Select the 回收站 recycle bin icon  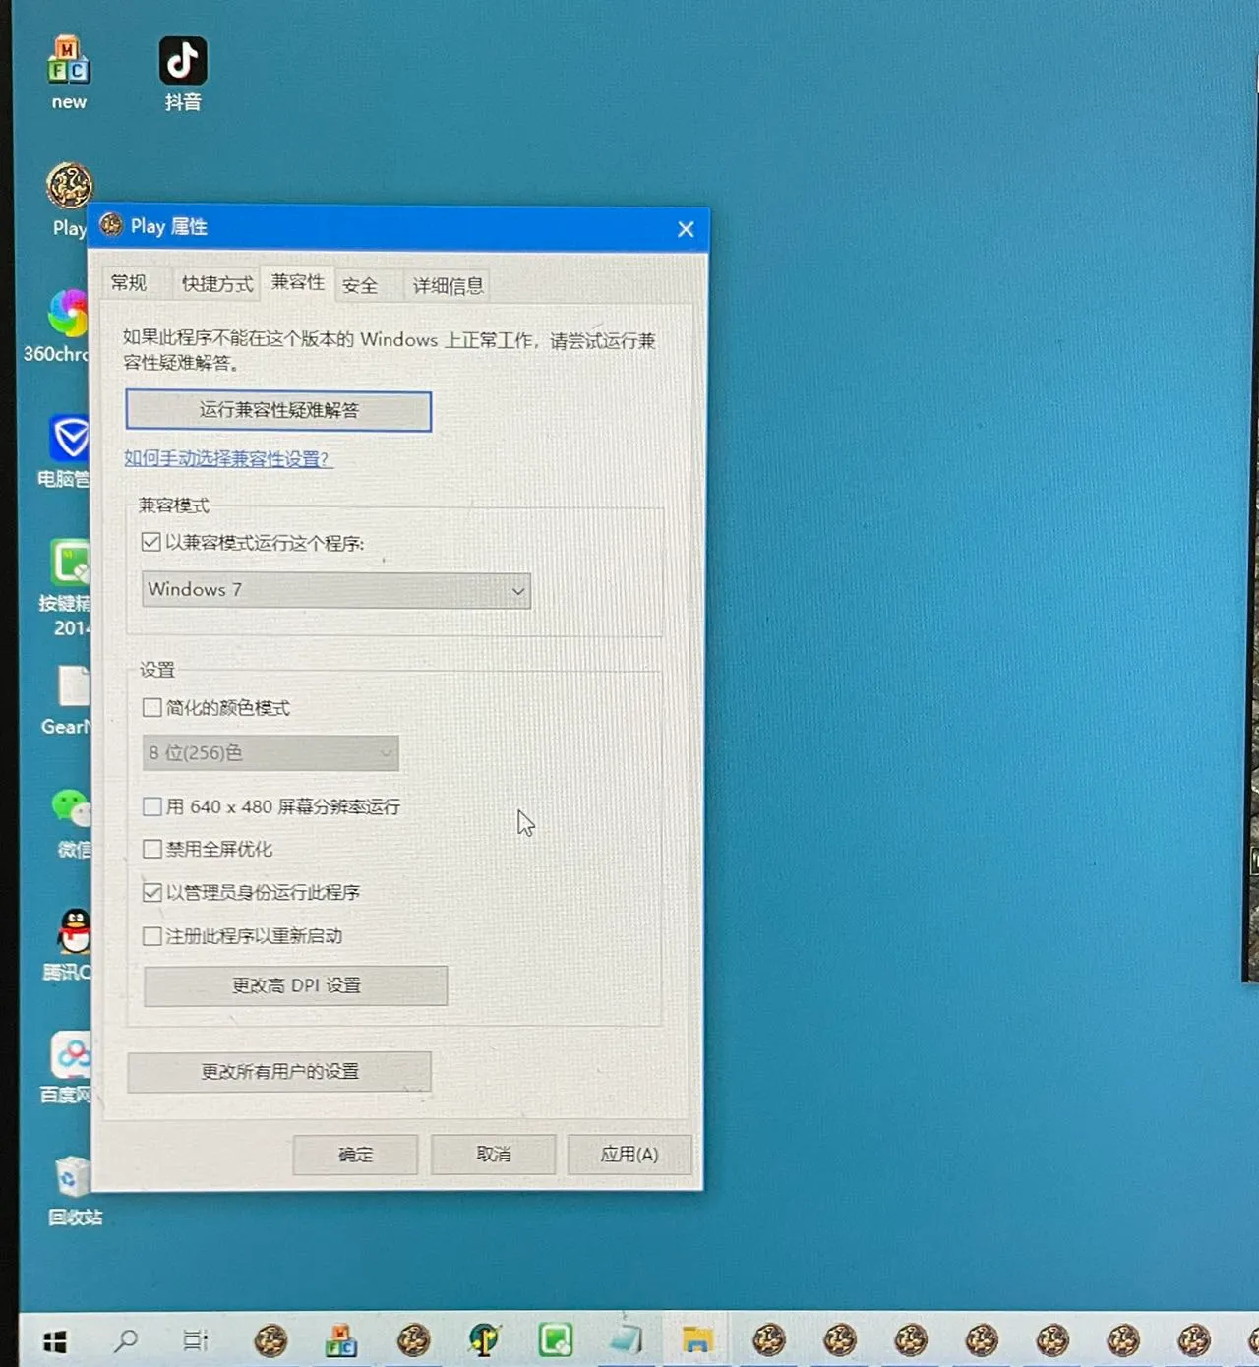pyautogui.click(x=74, y=1178)
